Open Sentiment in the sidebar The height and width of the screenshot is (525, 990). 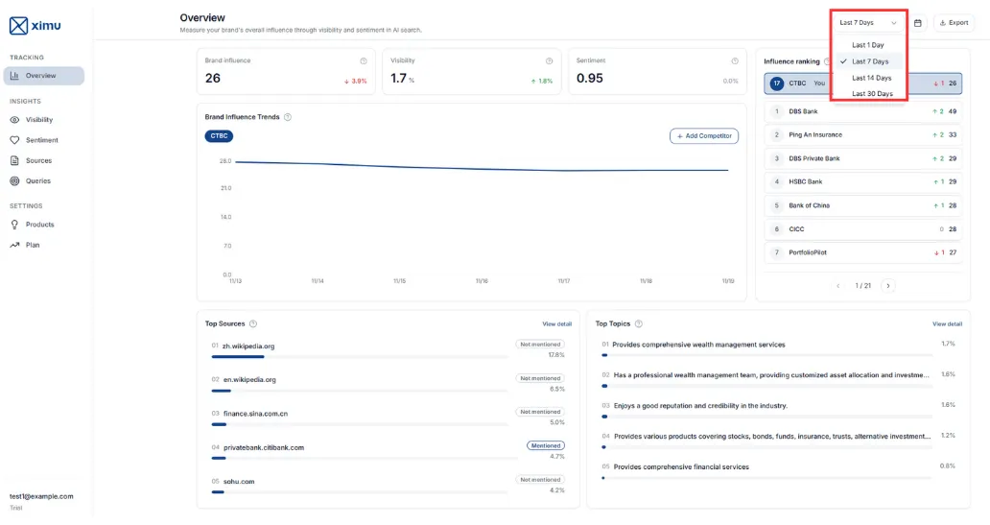pyautogui.click(x=41, y=140)
